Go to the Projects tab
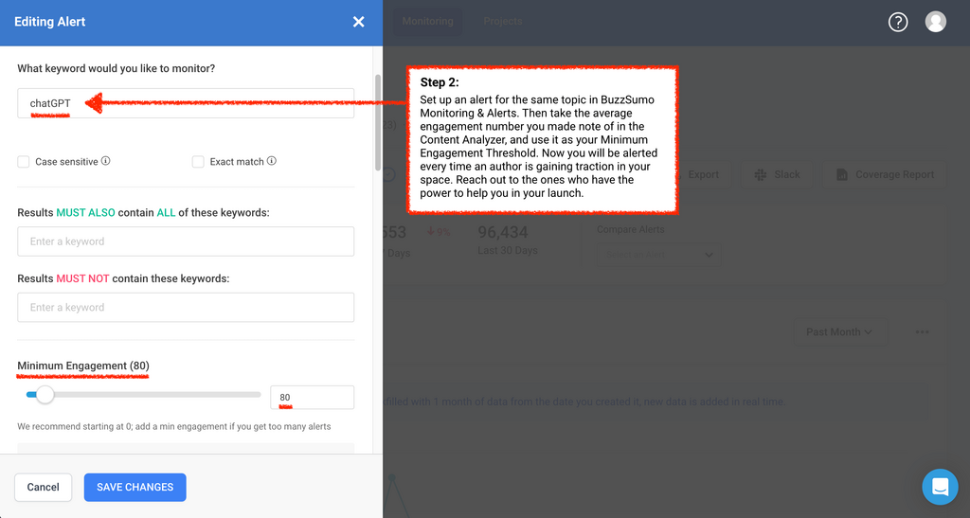Image resolution: width=970 pixels, height=518 pixels. coord(502,21)
